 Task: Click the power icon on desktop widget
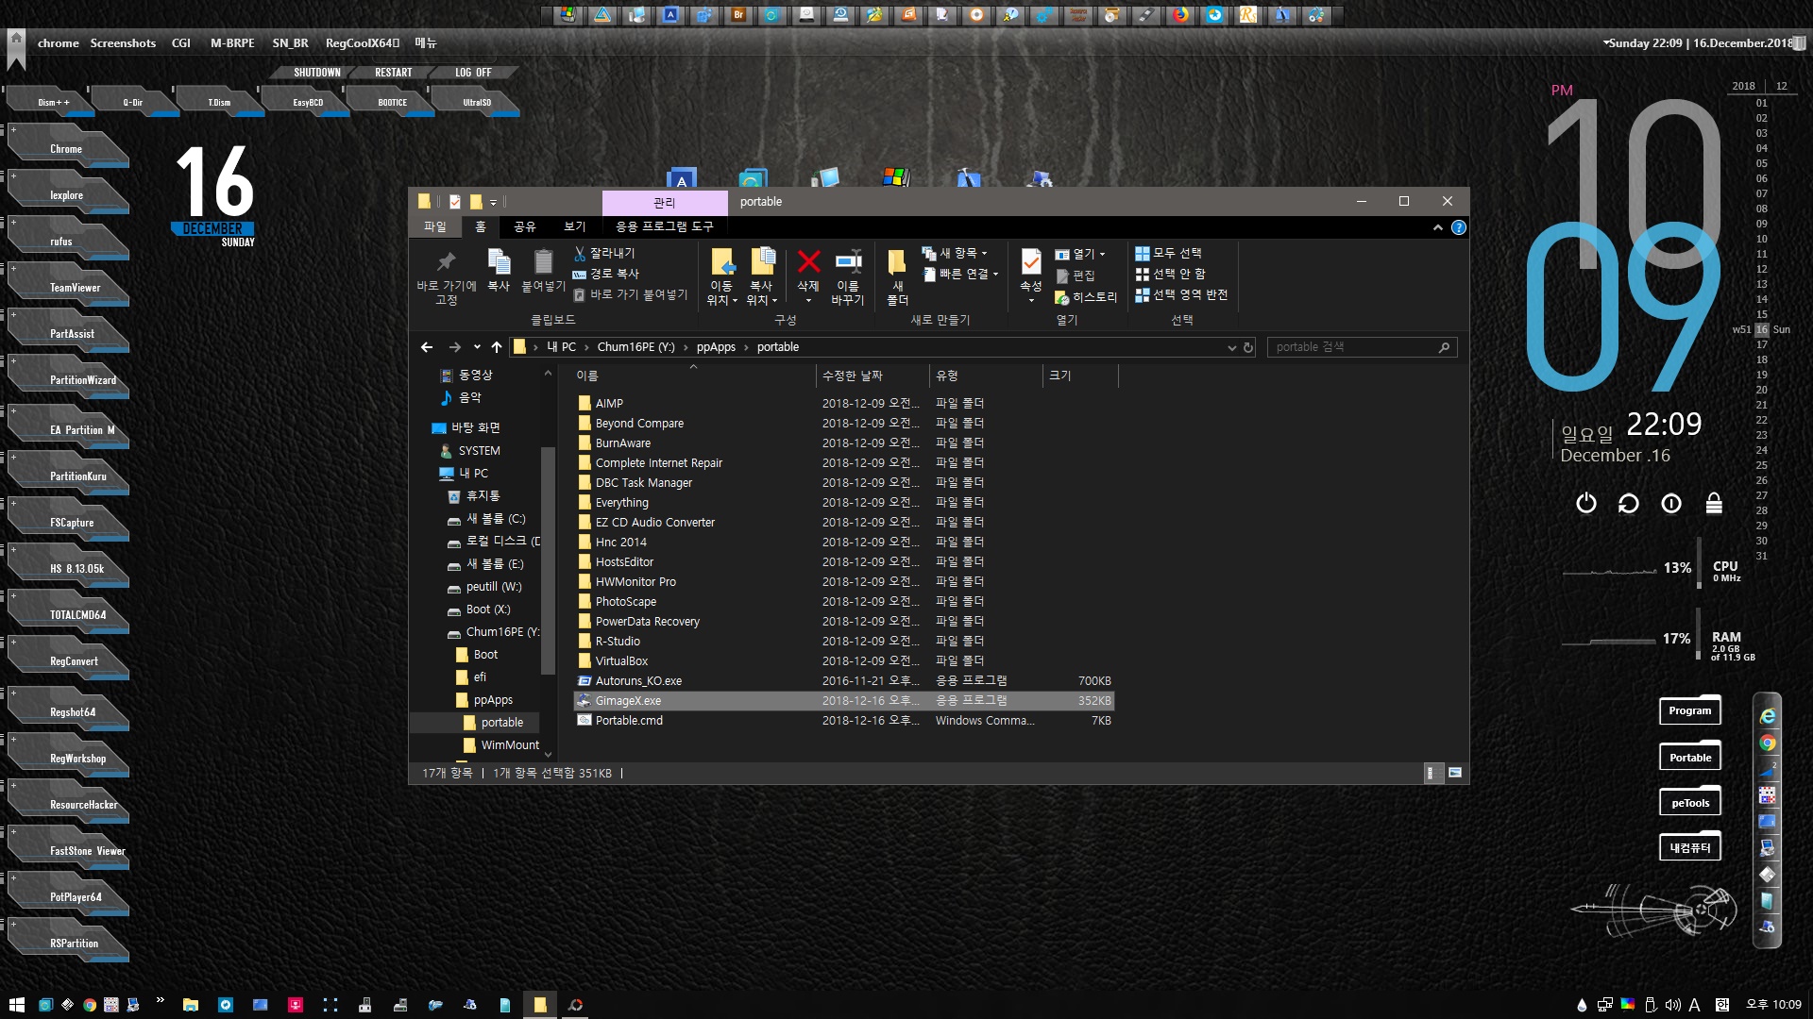(x=1586, y=504)
